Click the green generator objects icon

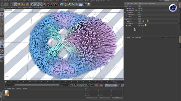pos(69,4)
